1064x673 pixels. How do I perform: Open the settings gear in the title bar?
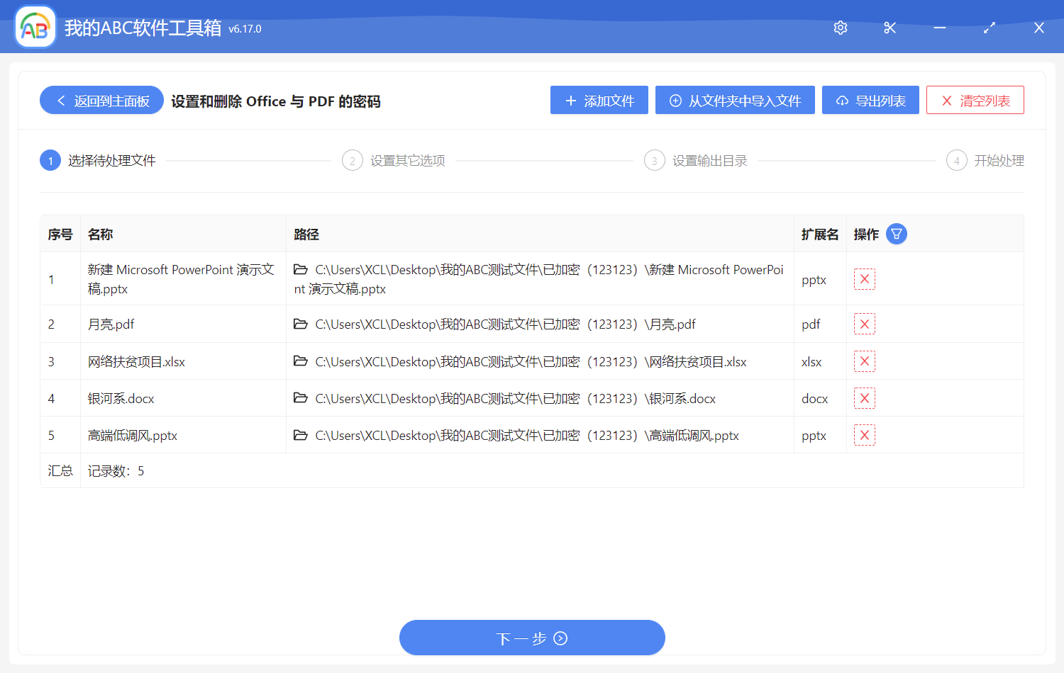click(x=840, y=28)
